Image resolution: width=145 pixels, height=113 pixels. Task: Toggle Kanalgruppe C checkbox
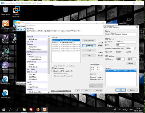pos(98,67)
